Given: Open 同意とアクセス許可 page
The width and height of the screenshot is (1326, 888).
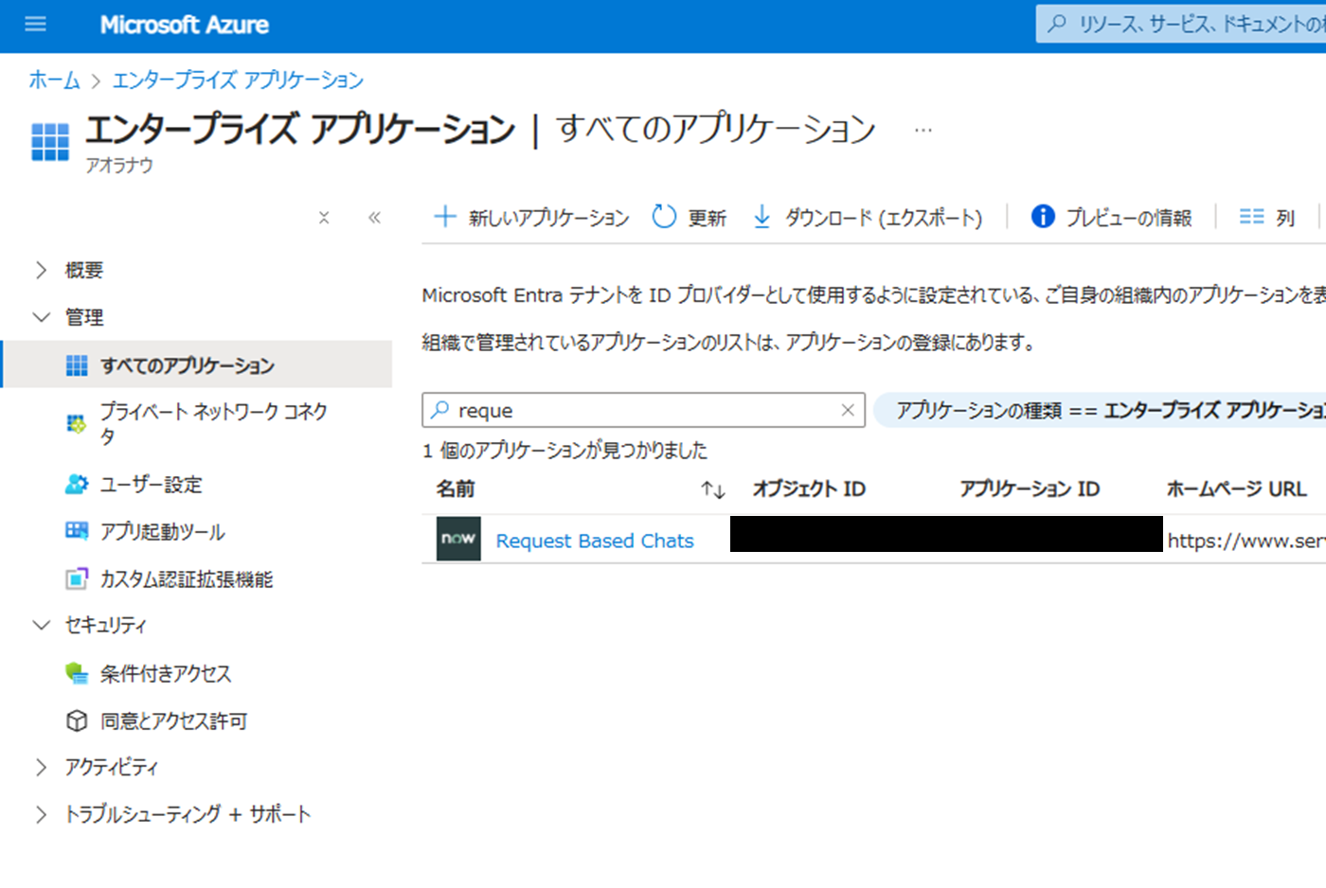Looking at the screenshot, I should pyautogui.click(x=174, y=721).
